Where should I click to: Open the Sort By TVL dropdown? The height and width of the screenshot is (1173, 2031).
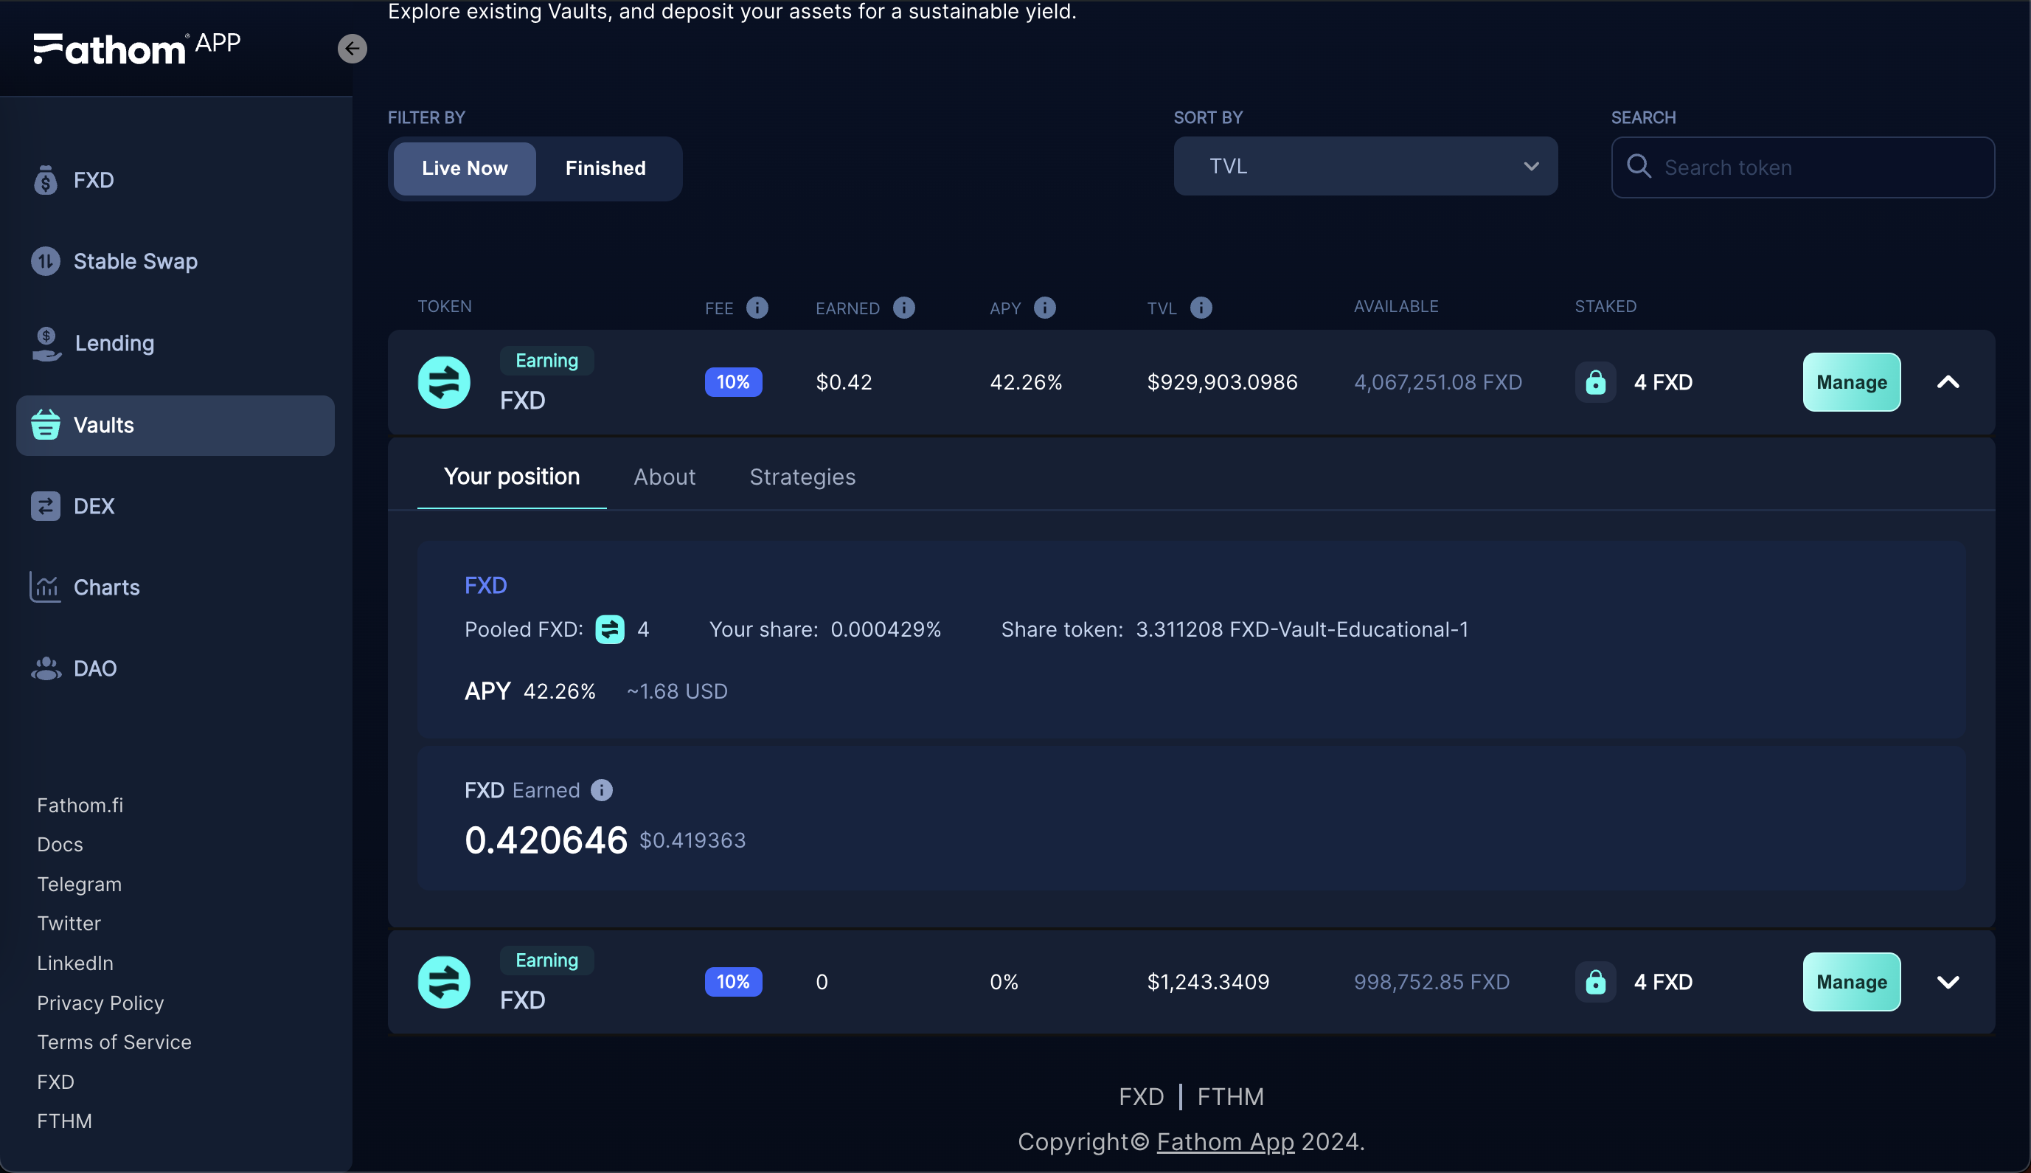click(1365, 166)
